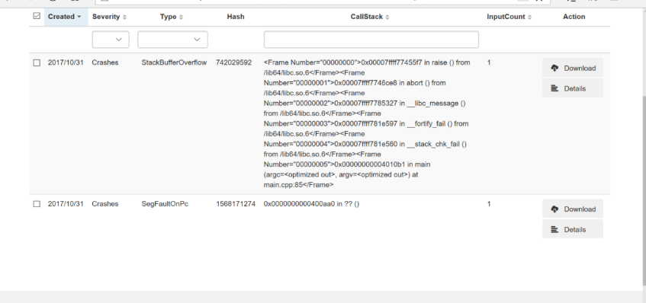Open Details for the SegFaultOnPc crash

(x=573, y=229)
